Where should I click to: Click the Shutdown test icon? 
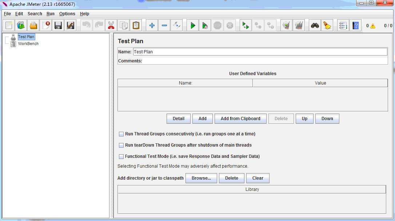tap(230, 25)
